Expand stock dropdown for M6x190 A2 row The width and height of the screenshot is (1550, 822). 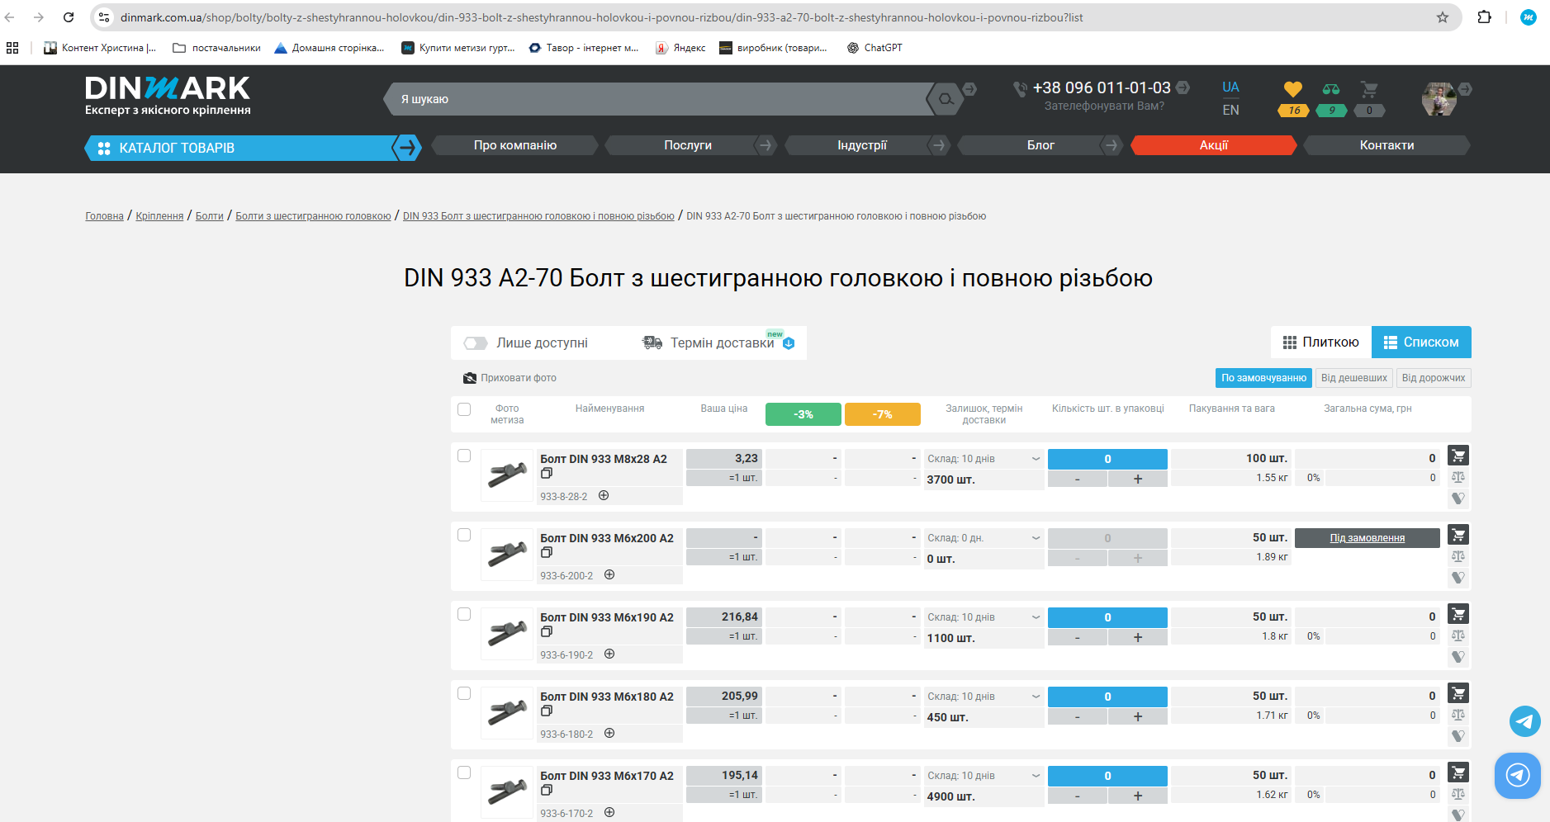coord(1036,617)
